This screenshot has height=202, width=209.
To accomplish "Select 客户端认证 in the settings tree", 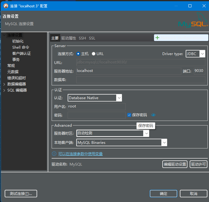I will [22, 54].
